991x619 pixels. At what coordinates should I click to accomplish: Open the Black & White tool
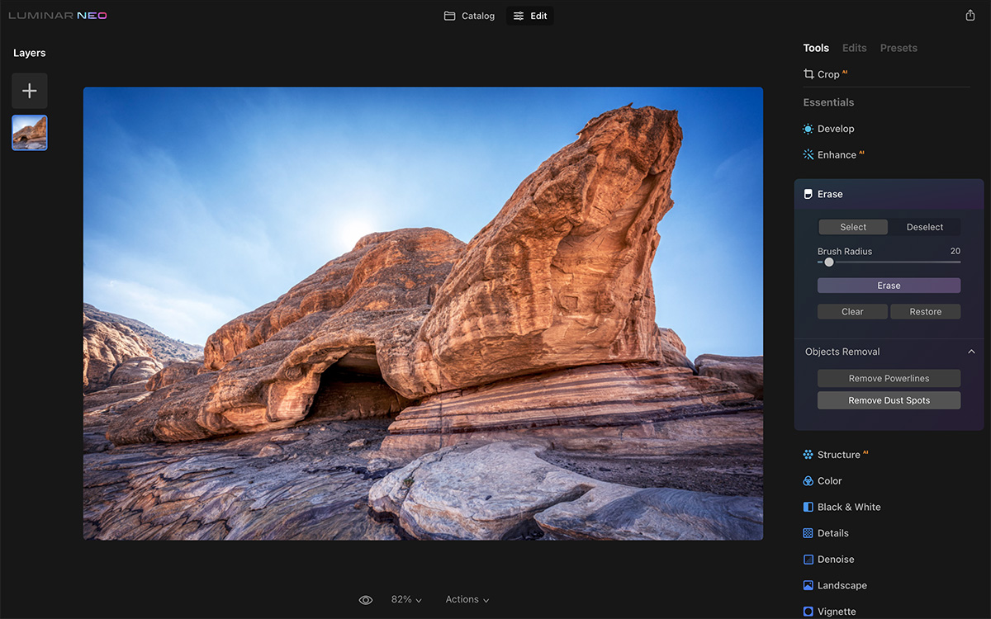coord(847,507)
